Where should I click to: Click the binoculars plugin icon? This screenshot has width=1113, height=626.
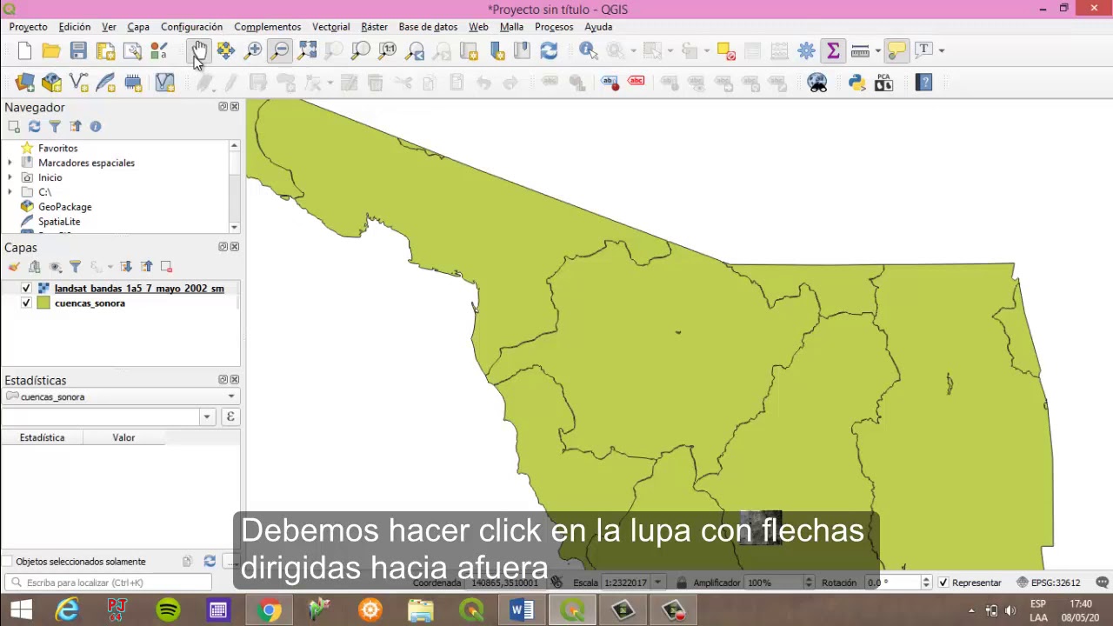point(817,83)
